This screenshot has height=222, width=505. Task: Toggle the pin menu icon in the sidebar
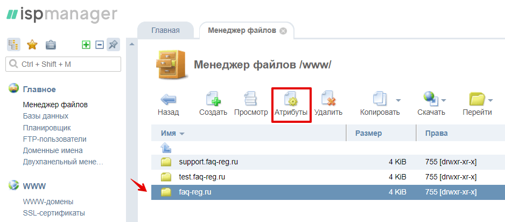113,45
